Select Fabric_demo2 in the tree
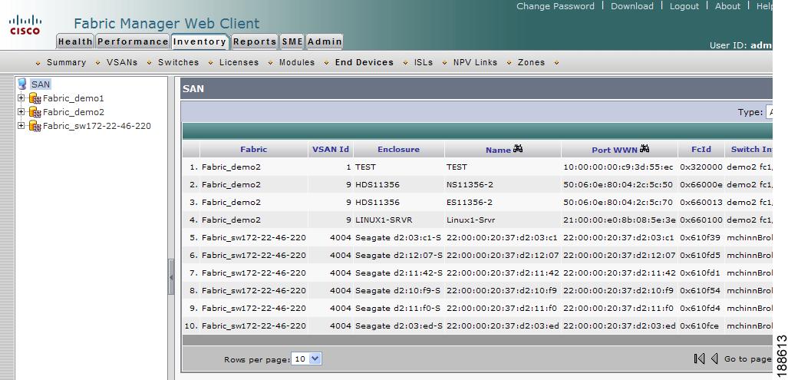The image size is (788, 380). point(74,112)
